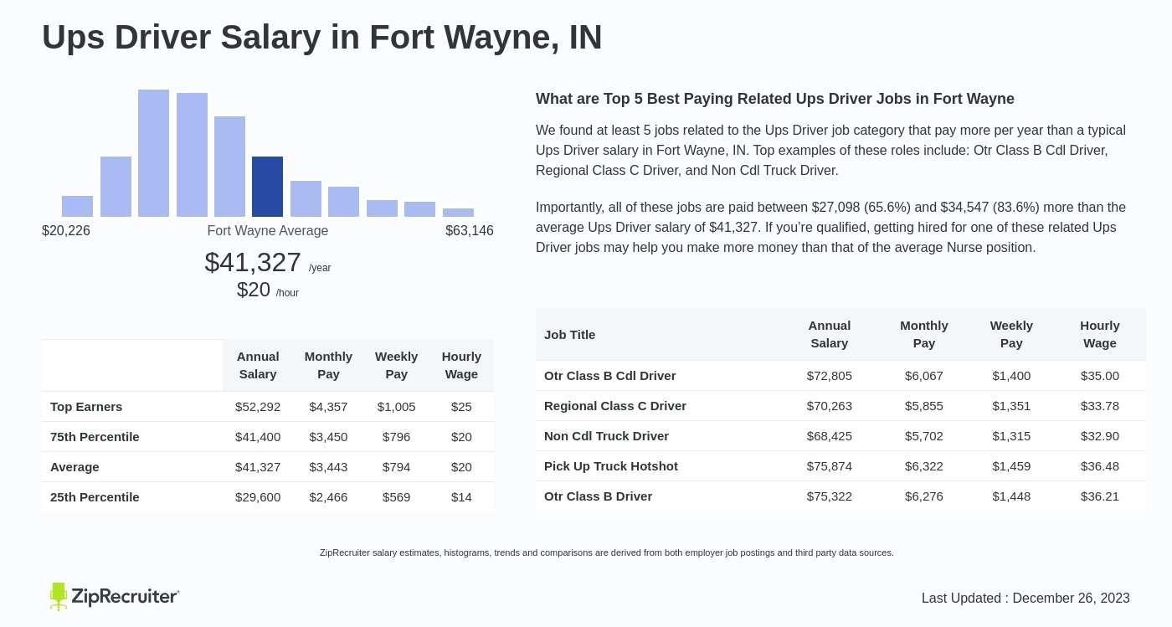Click the '$75,874' annual salary cell

coord(830,465)
